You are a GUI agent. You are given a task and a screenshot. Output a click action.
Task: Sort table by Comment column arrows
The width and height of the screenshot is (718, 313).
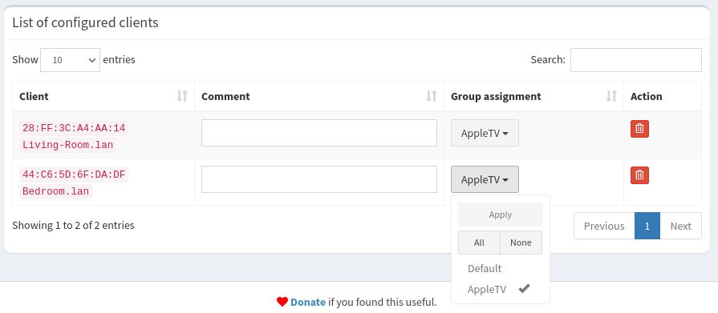[432, 96]
